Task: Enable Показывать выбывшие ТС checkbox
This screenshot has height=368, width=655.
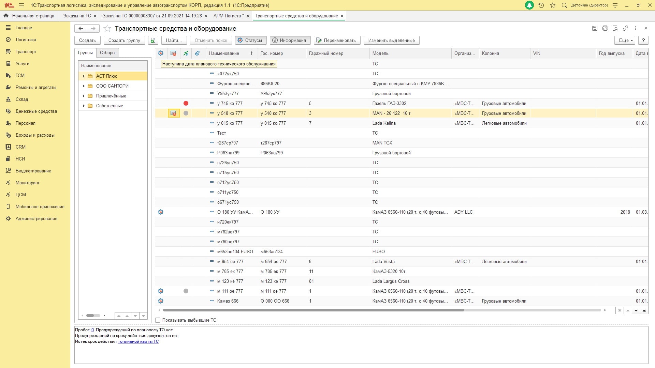Action: click(158, 320)
